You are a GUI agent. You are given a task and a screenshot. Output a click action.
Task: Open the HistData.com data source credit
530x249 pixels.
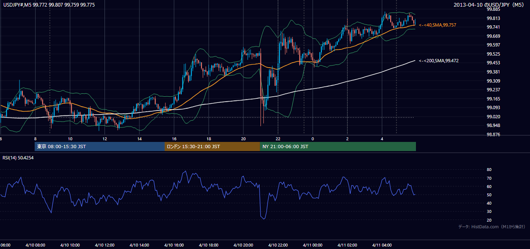tap(492, 227)
